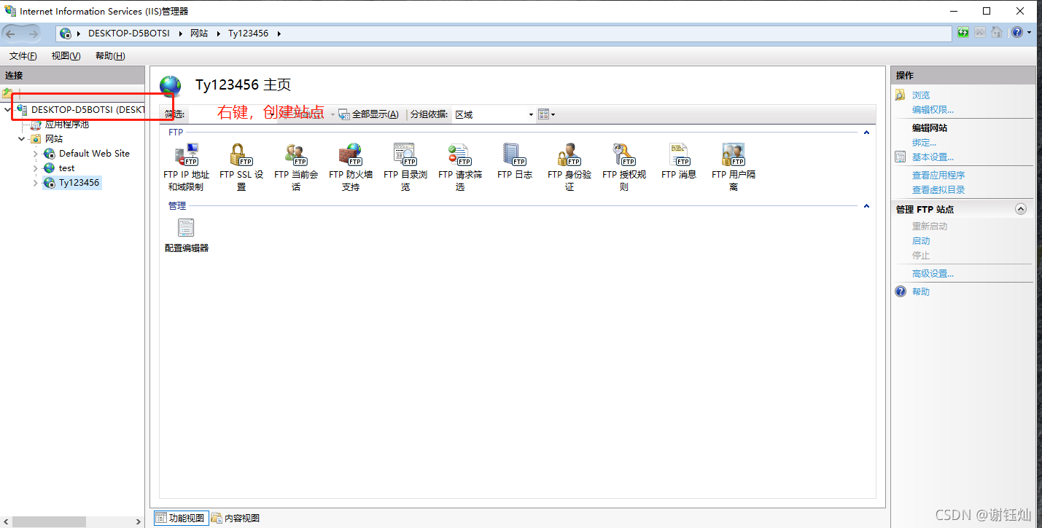
Task: Collapse the FTP feature group
Action: pyautogui.click(x=866, y=133)
